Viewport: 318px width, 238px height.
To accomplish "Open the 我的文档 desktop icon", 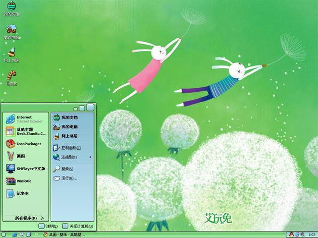I will pos(11,8).
